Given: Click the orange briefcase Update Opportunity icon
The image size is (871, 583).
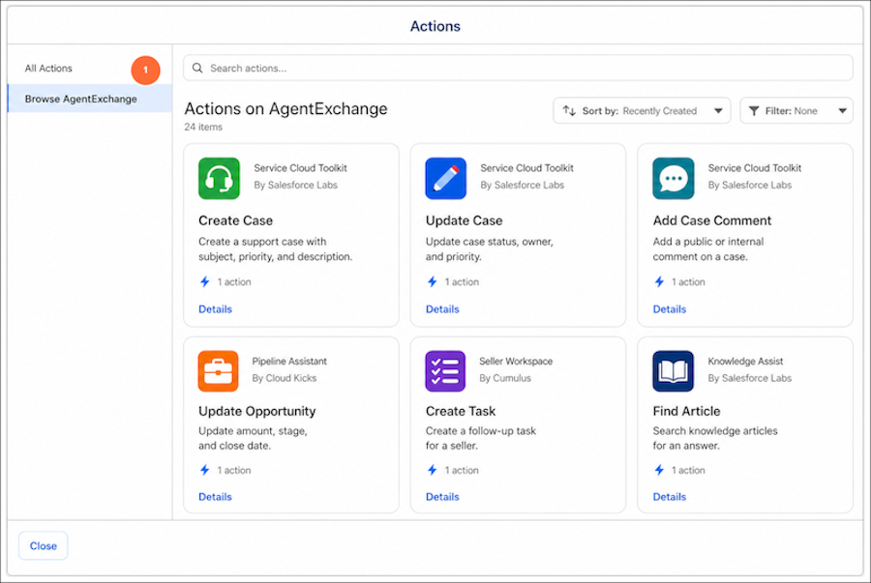Looking at the screenshot, I should [x=219, y=371].
